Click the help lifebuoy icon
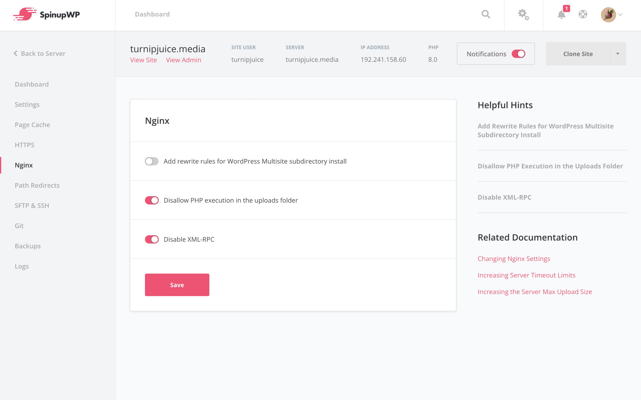Image resolution: width=641 pixels, height=400 pixels. tap(583, 14)
